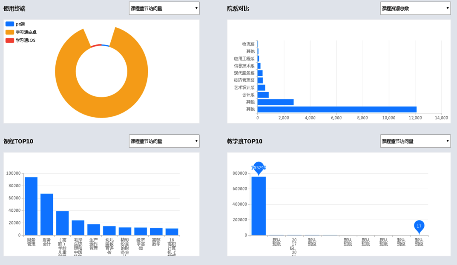Click the orange 学习通安卓 legend icon

(x=9, y=32)
